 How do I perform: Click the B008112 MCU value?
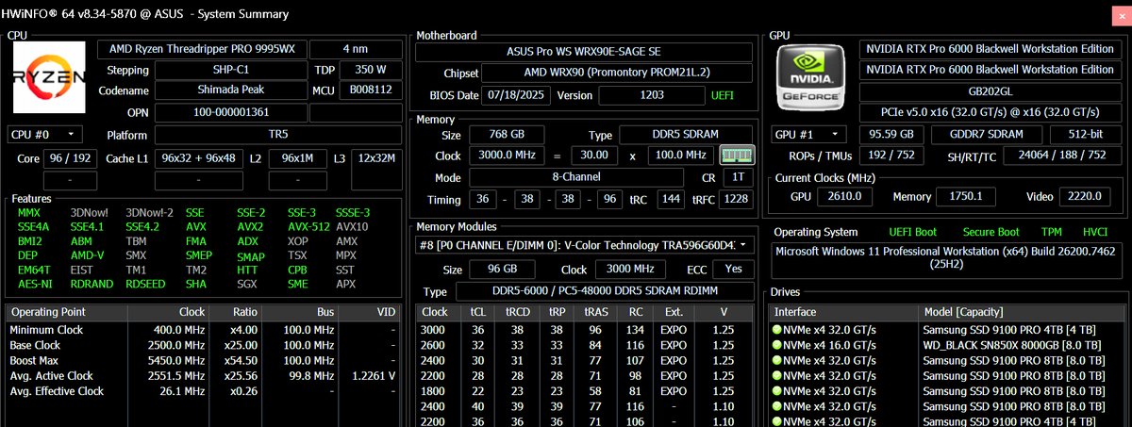point(370,90)
